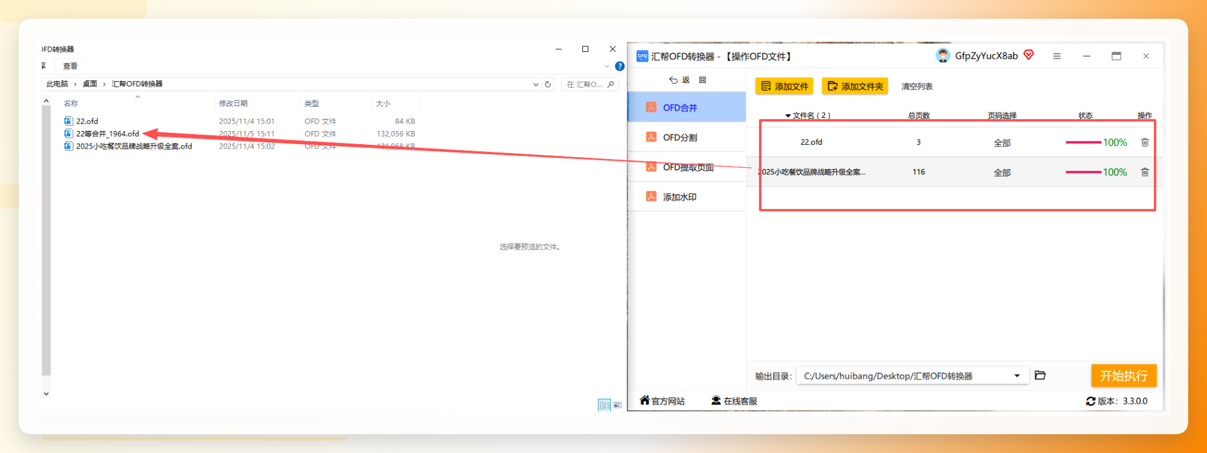The height and width of the screenshot is (453, 1207).
Task: Expand the Explorer ribbon chevron
Action: point(607,66)
